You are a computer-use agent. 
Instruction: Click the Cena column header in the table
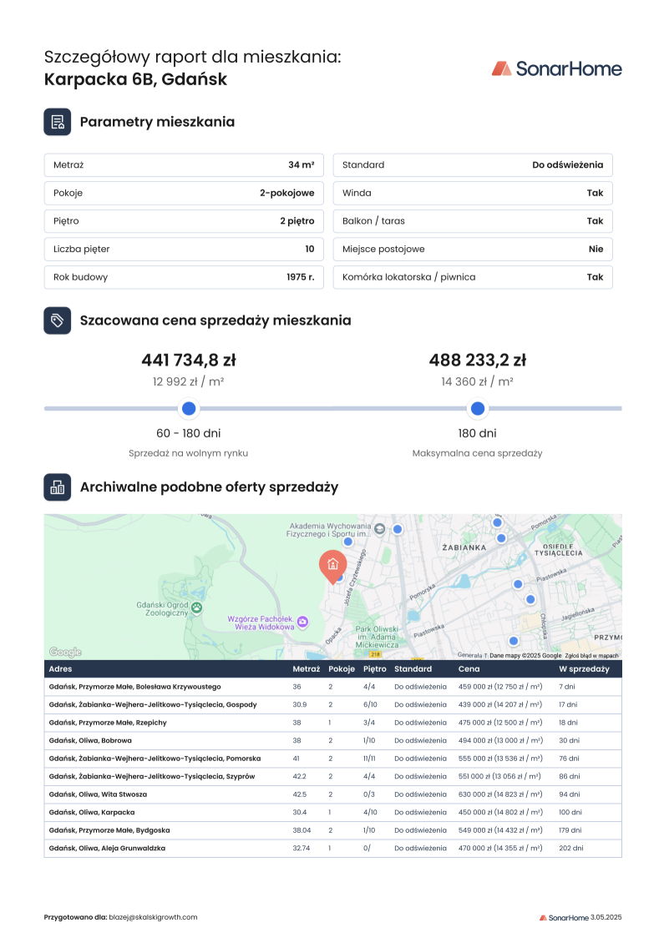[469, 669]
